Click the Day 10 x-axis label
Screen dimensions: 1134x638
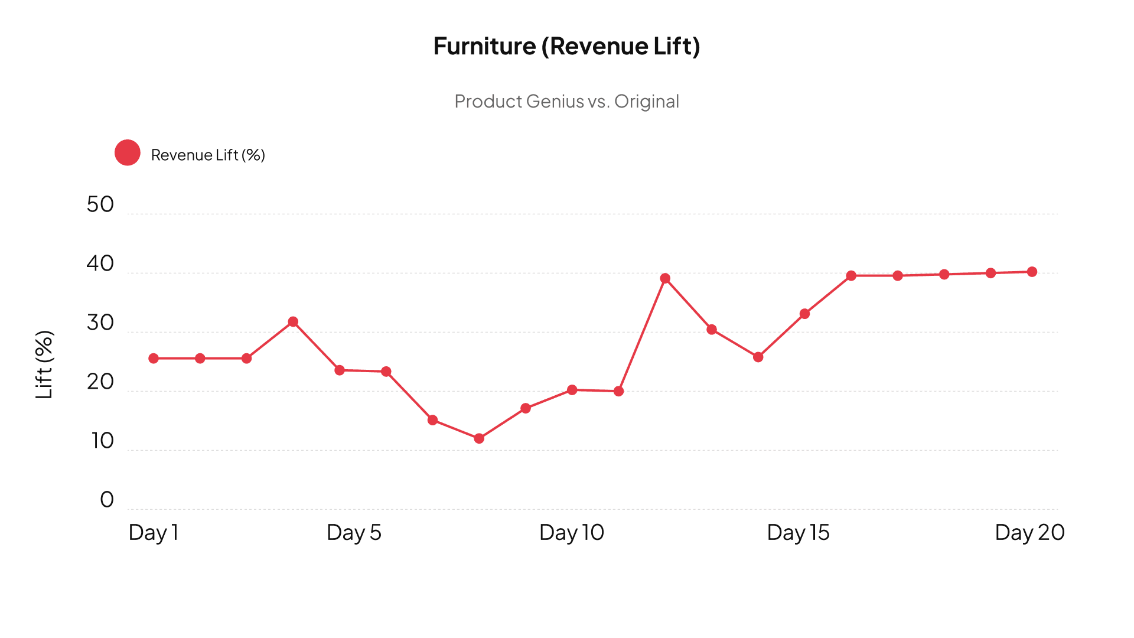pyautogui.click(x=571, y=533)
